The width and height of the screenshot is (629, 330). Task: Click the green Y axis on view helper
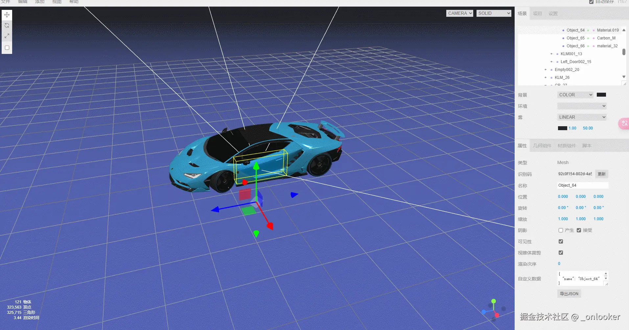click(x=494, y=301)
